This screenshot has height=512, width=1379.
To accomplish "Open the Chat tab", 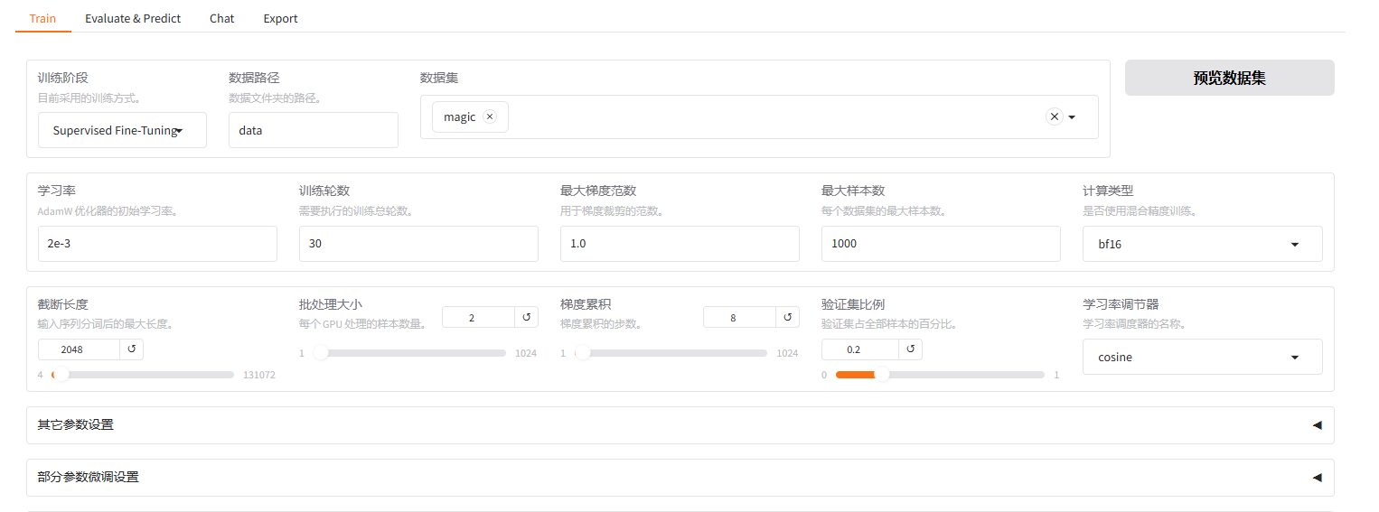I will (x=221, y=18).
